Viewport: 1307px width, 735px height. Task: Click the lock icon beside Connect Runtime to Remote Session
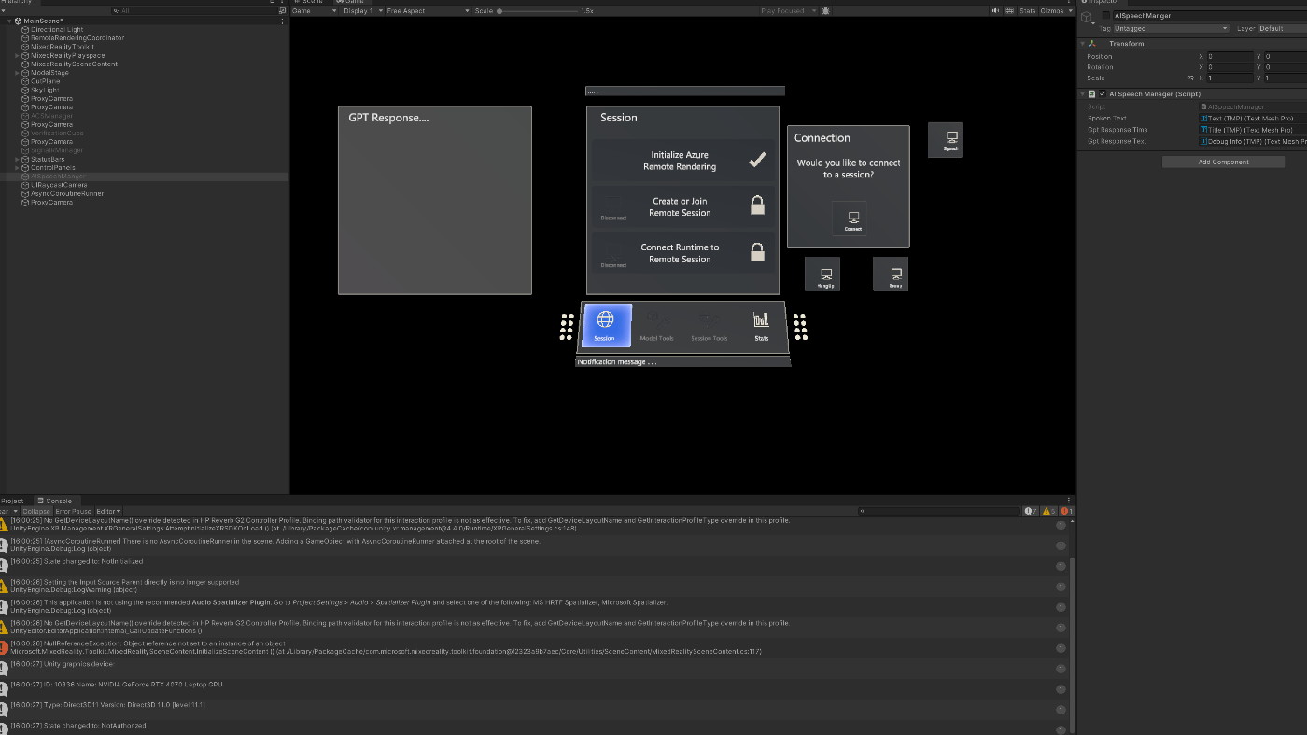point(757,252)
